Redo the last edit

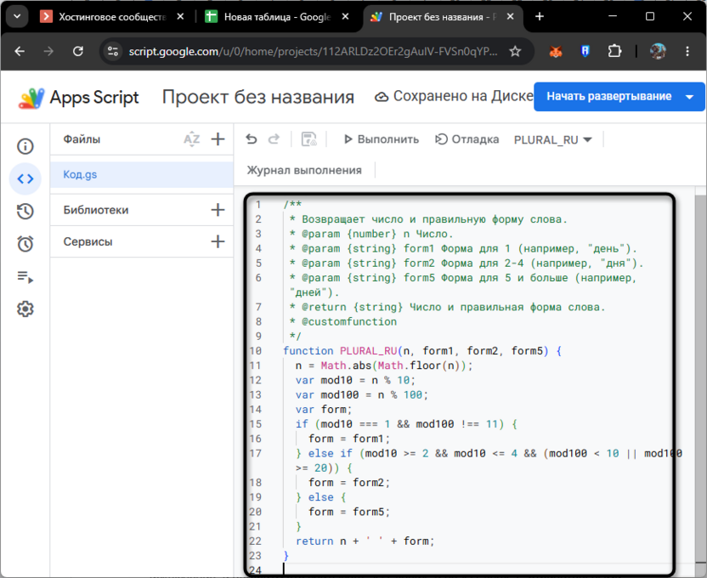point(274,139)
